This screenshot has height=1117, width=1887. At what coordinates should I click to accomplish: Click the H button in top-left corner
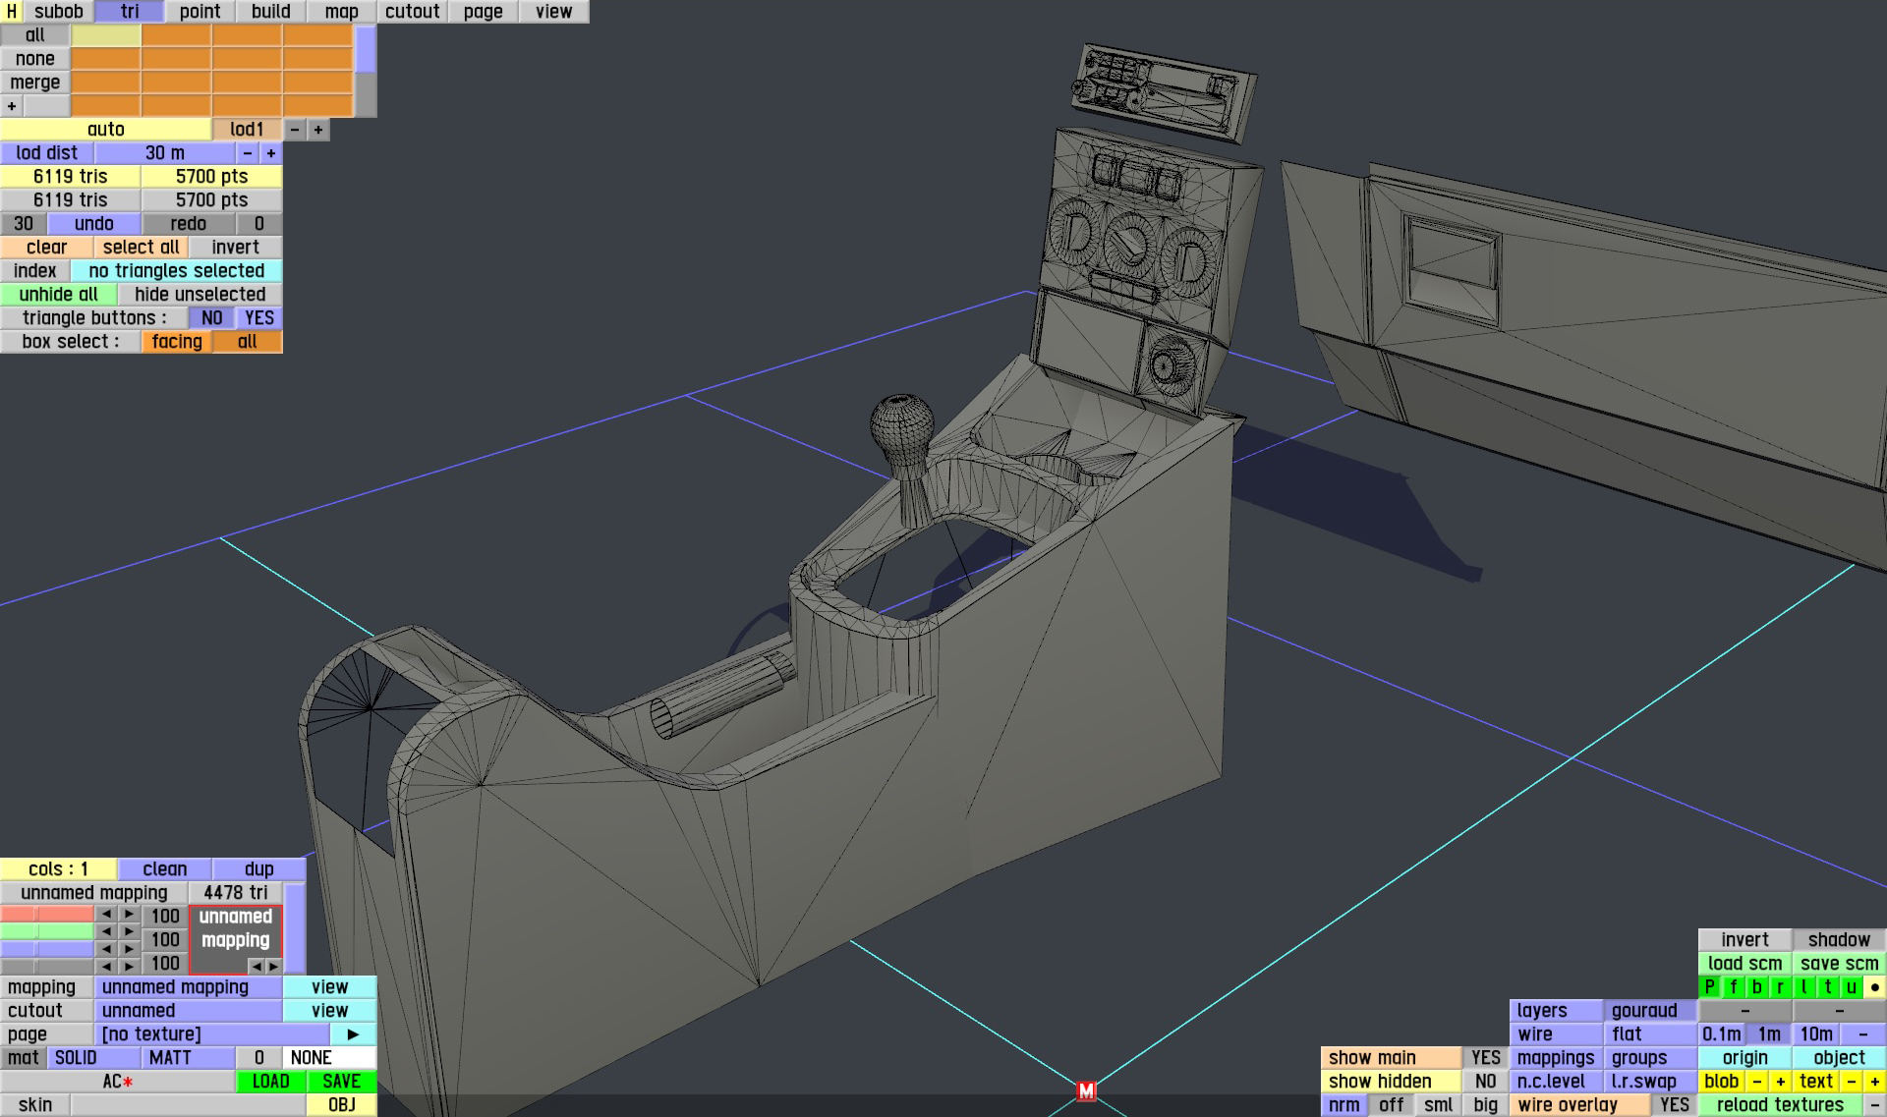(x=11, y=11)
